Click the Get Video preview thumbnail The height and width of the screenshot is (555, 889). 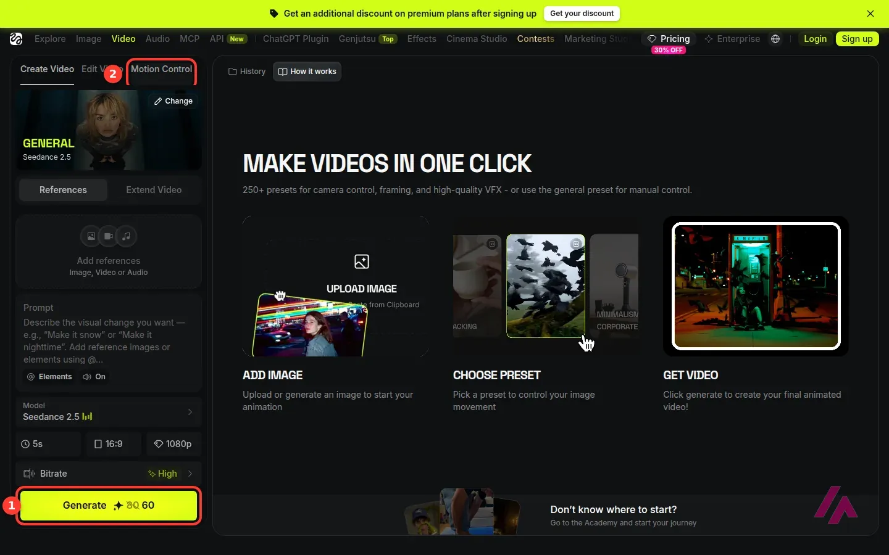click(x=756, y=286)
